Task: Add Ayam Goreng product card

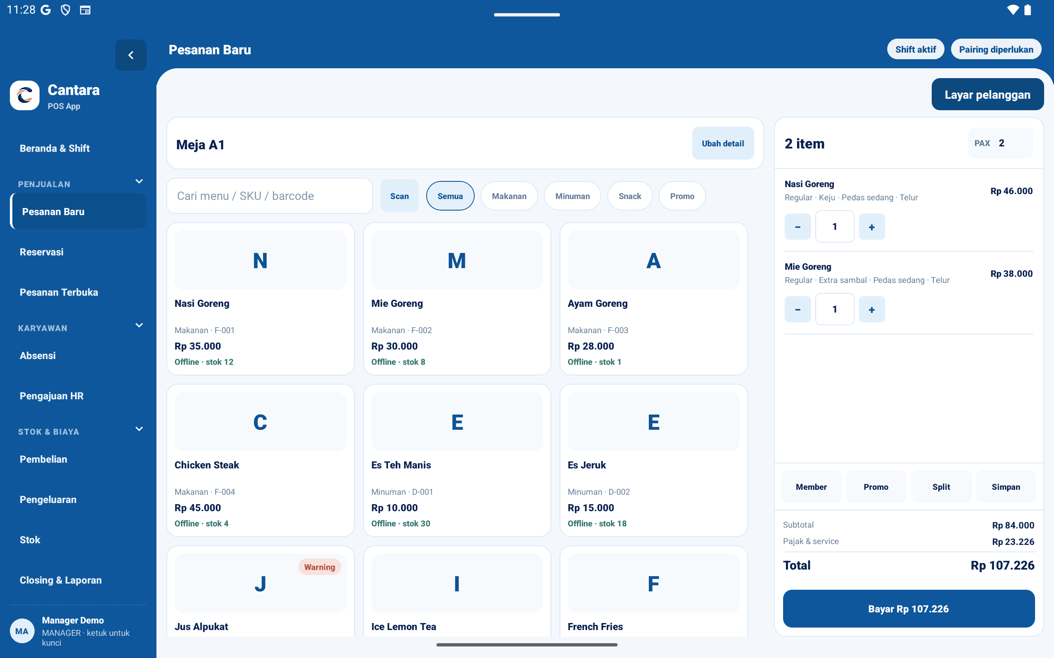Action: [x=653, y=299]
